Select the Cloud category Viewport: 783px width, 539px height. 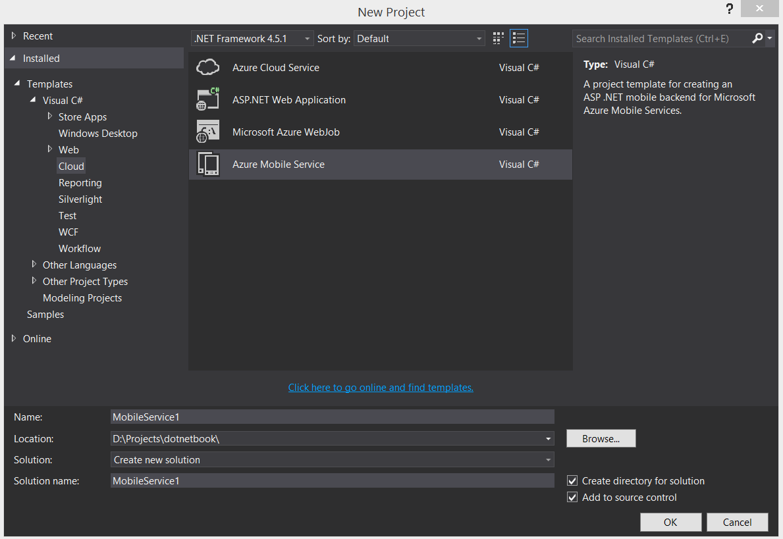[x=71, y=167]
